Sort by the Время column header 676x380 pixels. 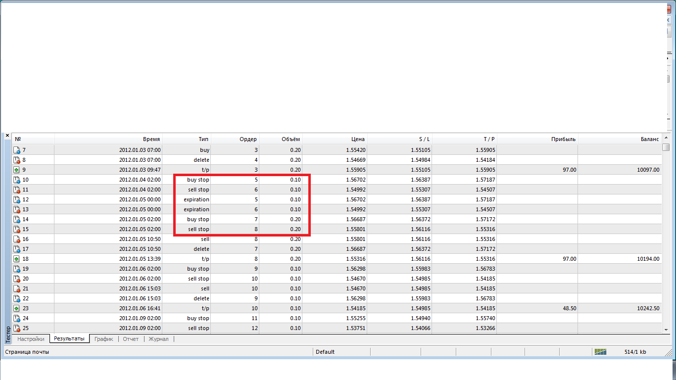tap(108, 139)
